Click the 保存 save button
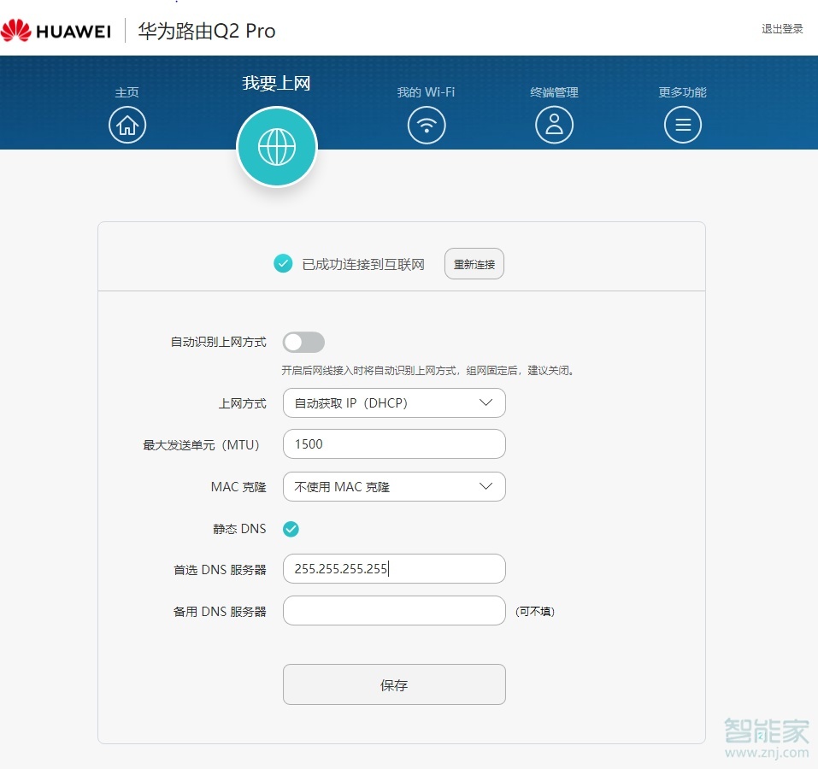Image resolution: width=818 pixels, height=769 pixels. point(393,684)
